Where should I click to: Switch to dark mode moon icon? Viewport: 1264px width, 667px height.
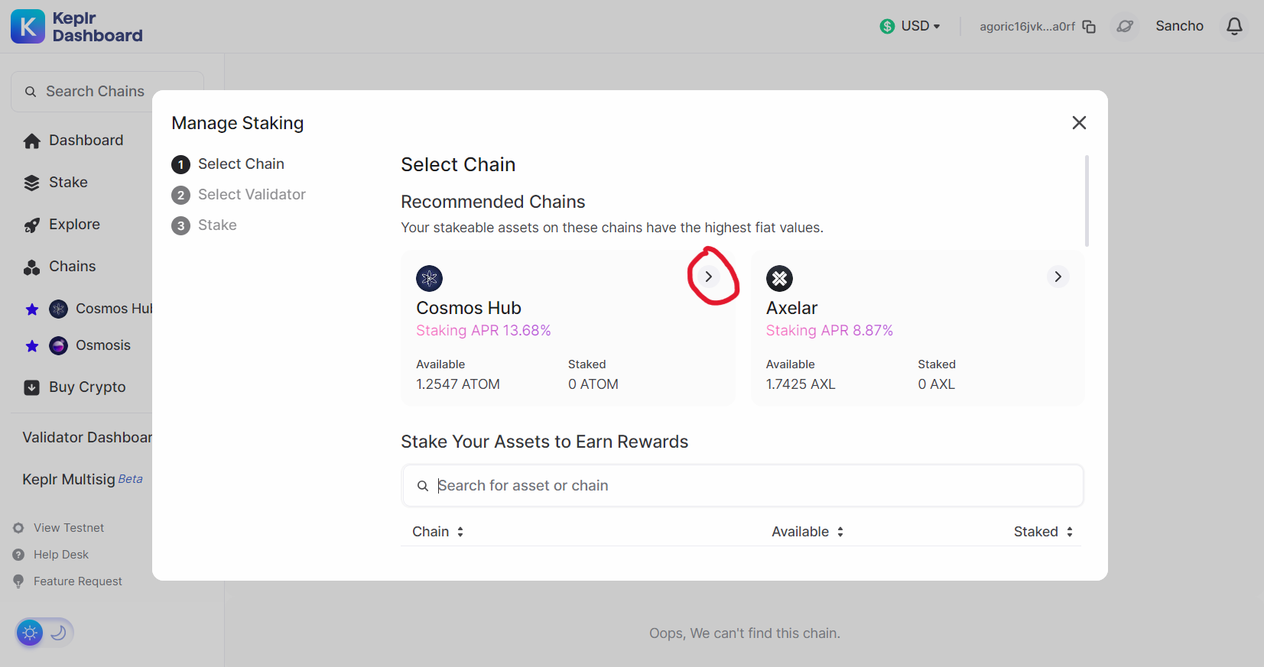(x=59, y=633)
